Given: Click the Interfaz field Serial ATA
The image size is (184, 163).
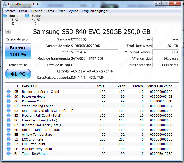Looking at the screenshot, I should [x=95, y=52].
